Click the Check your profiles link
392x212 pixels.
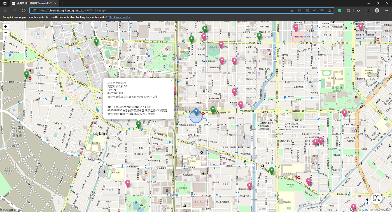click(x=119, y=17)
